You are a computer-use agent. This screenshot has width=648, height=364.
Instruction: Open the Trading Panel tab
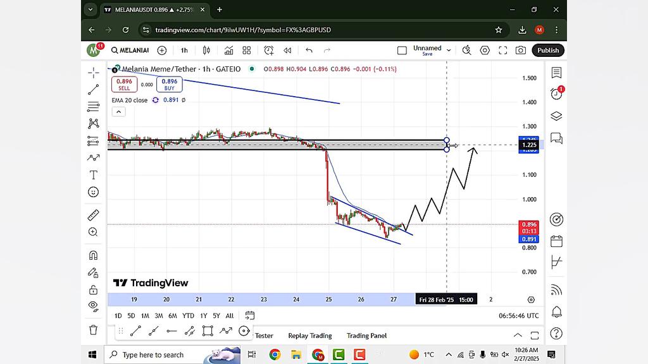click(x=366, y=336)
